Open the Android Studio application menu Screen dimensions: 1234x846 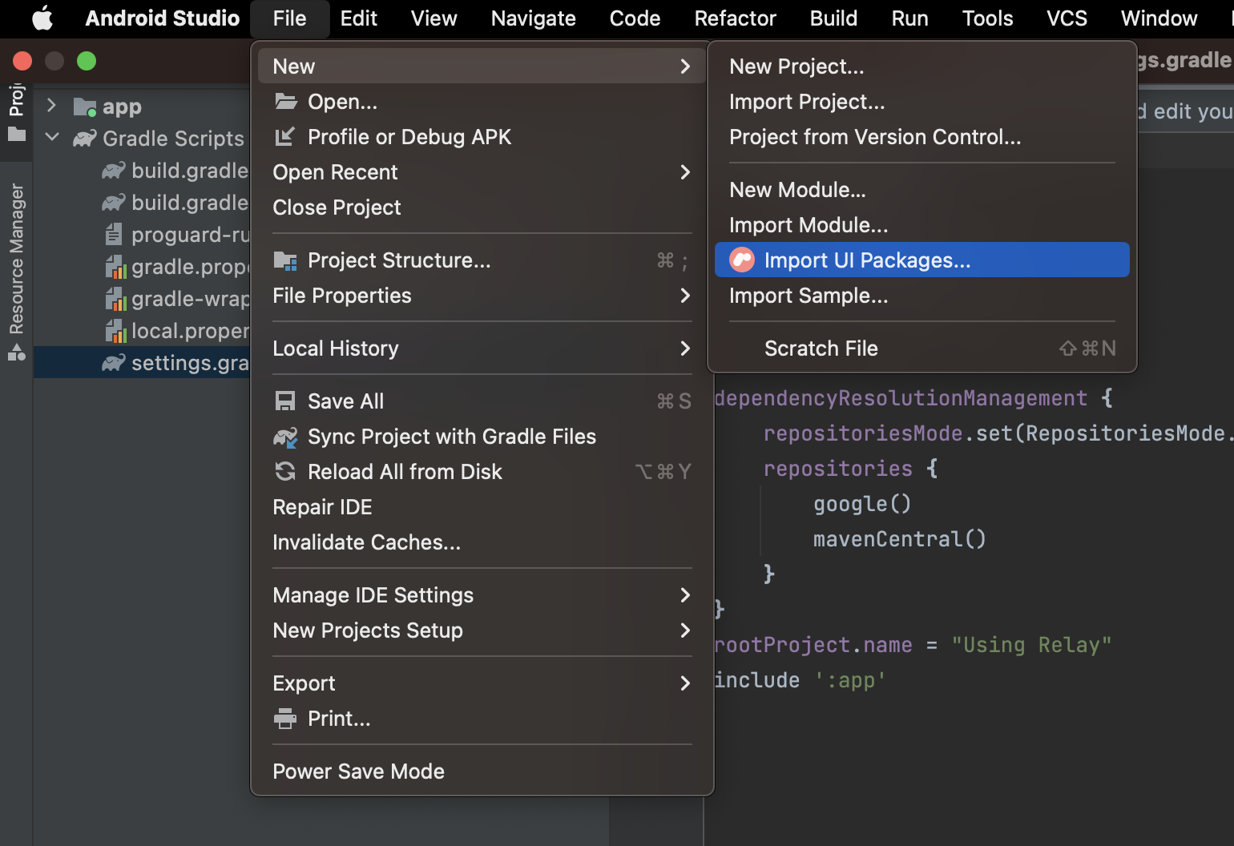coord(163,18)
